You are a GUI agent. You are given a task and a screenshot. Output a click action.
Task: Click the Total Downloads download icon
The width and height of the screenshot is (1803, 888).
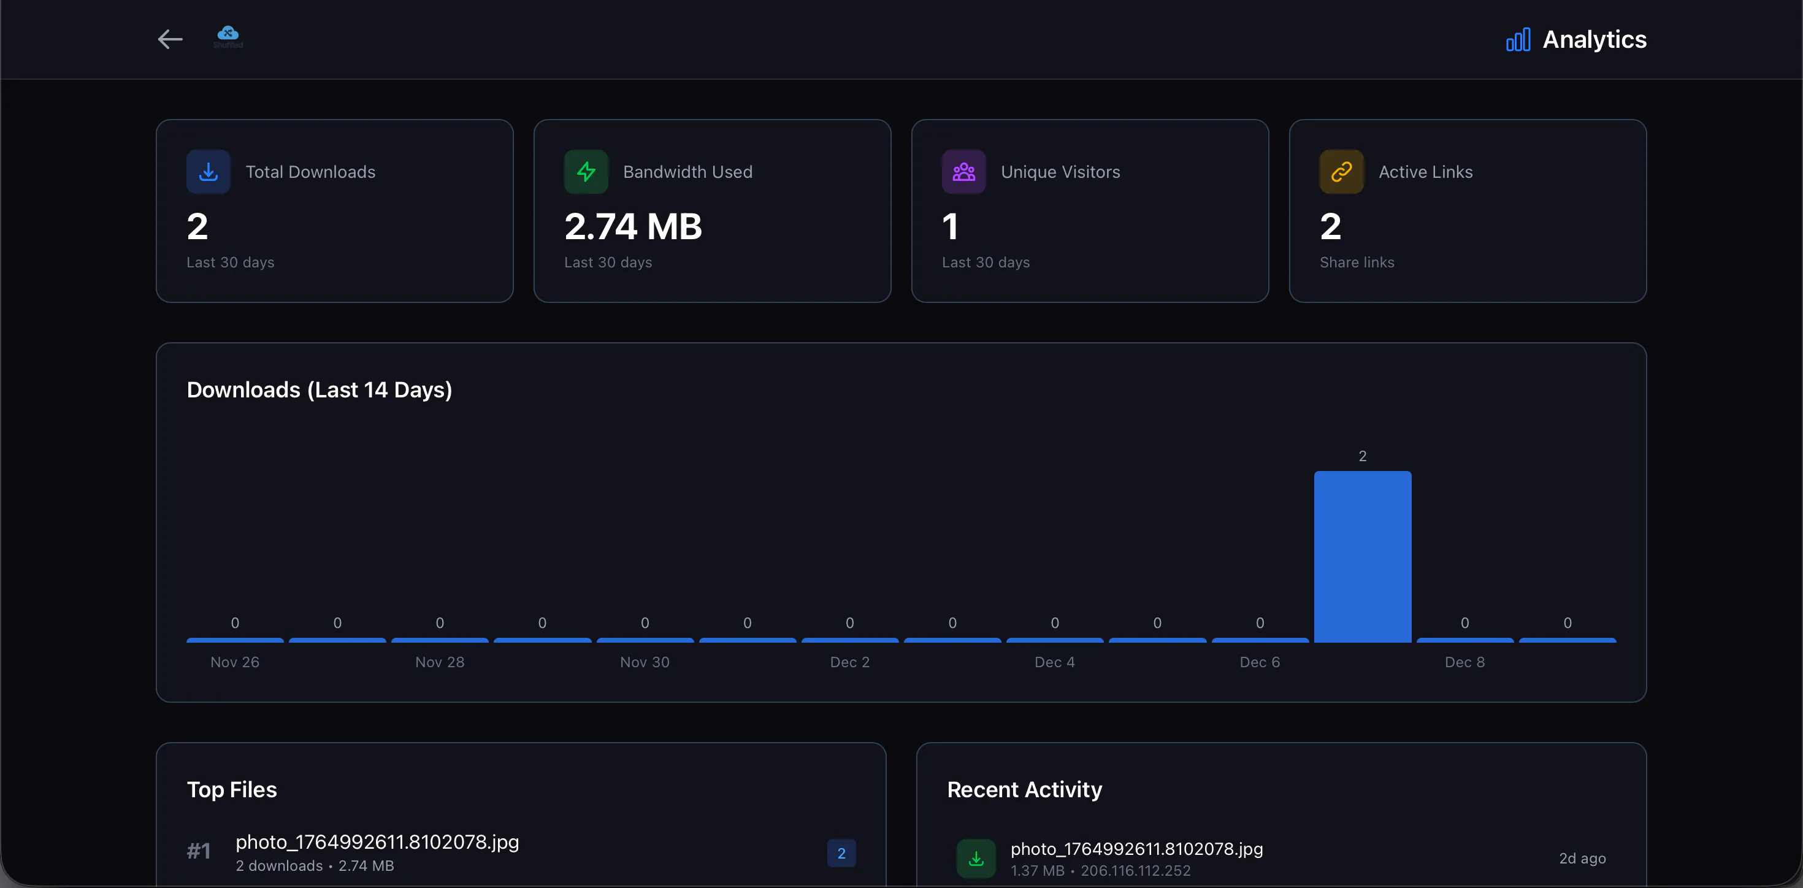[x=209, y=172]
